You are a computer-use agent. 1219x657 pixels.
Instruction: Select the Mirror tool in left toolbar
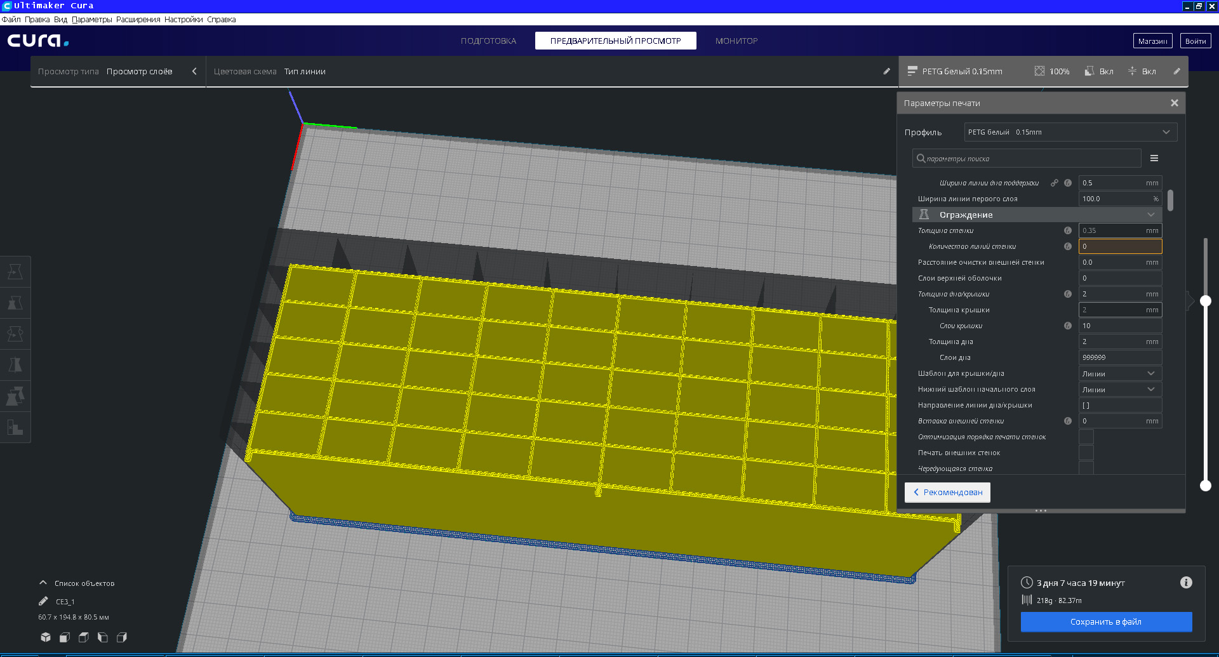pyautogui.click(x=15, y=365)
